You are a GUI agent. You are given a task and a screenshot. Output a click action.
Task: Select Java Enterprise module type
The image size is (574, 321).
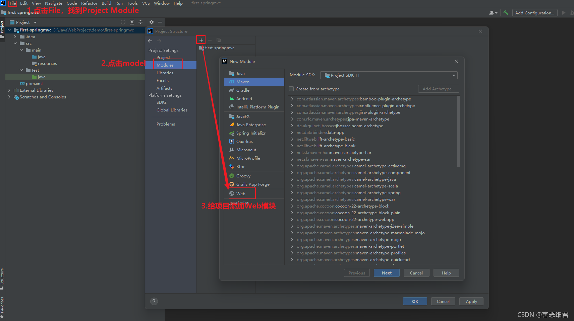254,125
